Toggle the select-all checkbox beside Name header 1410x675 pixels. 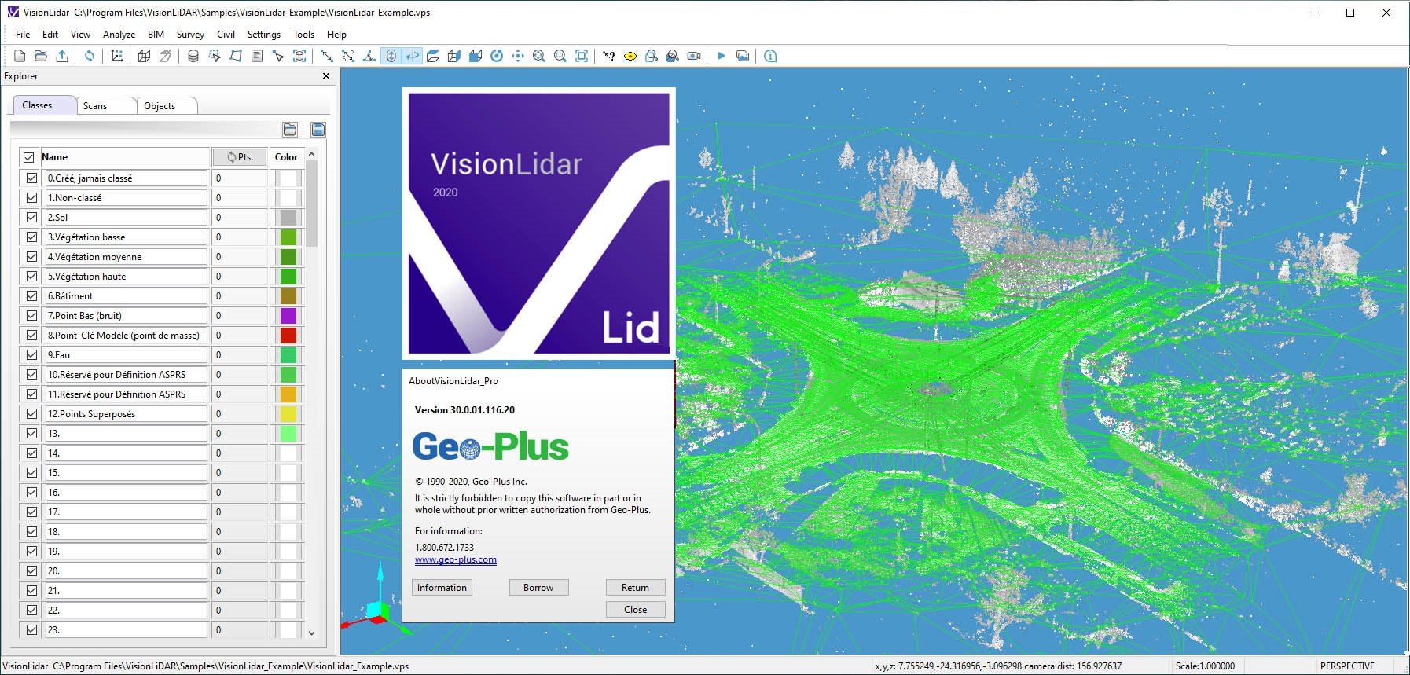click(29, 157)
